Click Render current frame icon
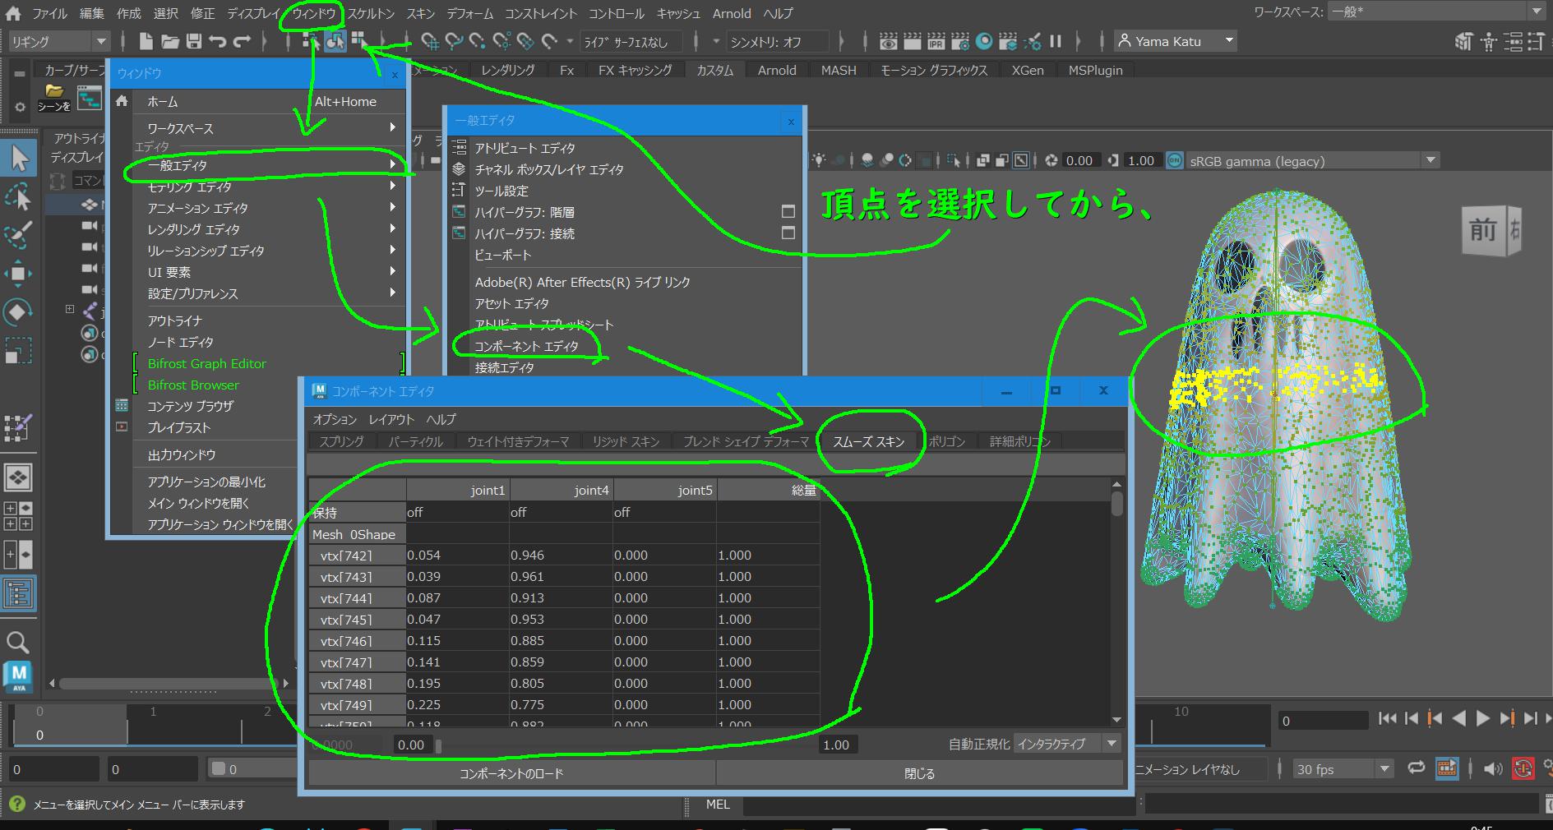The width and height of the screenshot is (1553, 830). 912,41
